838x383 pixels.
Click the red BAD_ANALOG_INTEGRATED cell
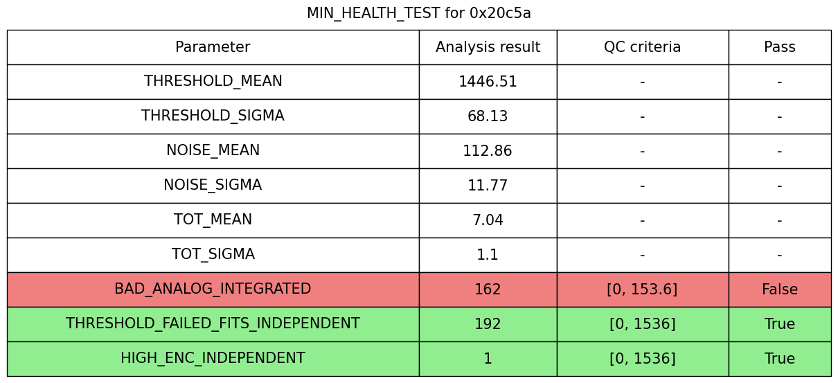tap(213, 290)
